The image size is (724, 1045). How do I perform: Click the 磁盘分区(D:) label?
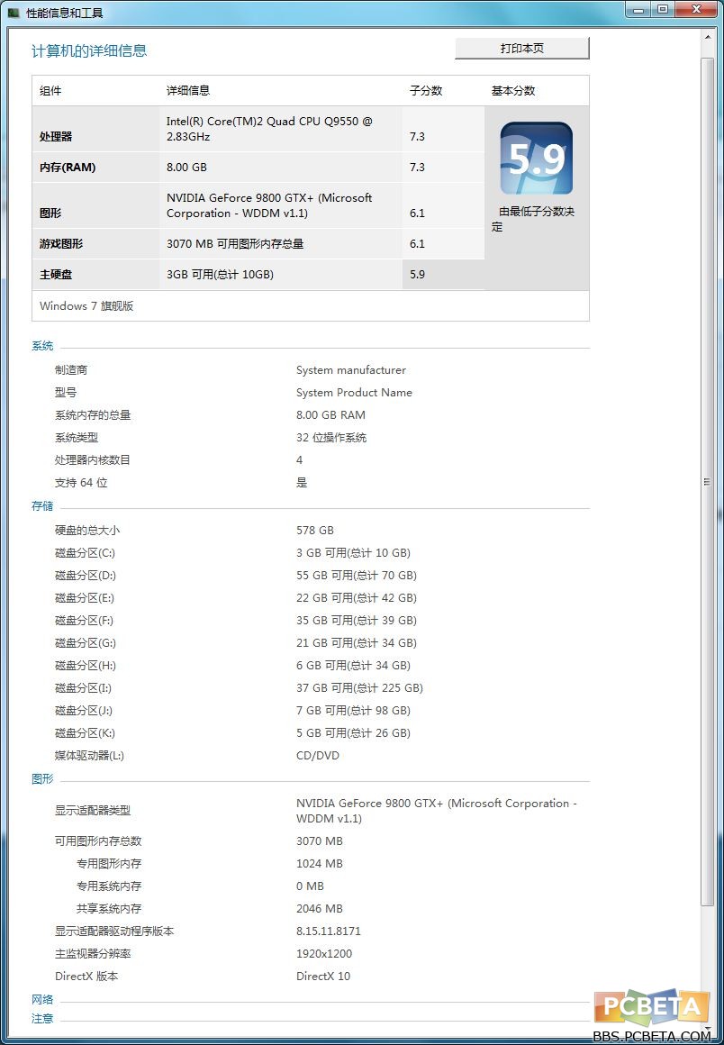86,576
